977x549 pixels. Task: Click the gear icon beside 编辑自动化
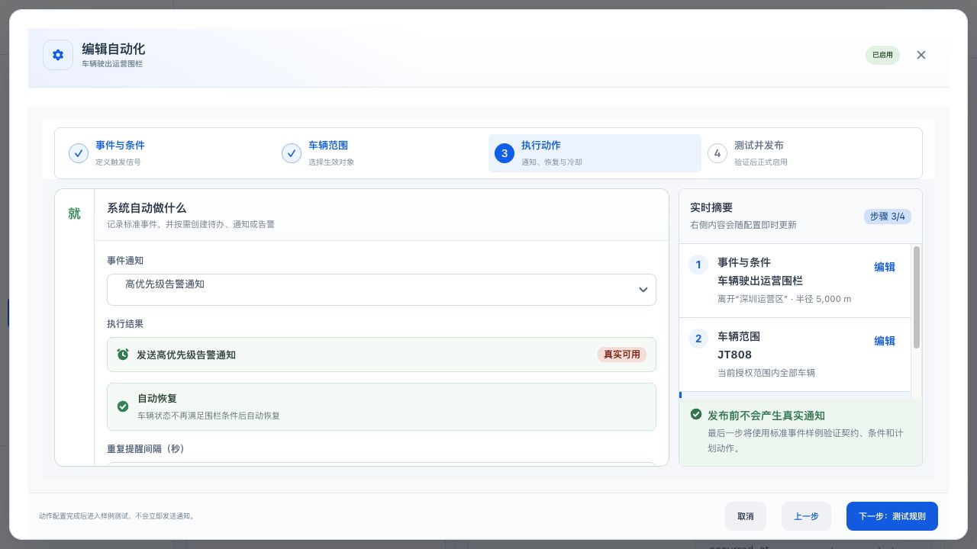tap(58, 55)
